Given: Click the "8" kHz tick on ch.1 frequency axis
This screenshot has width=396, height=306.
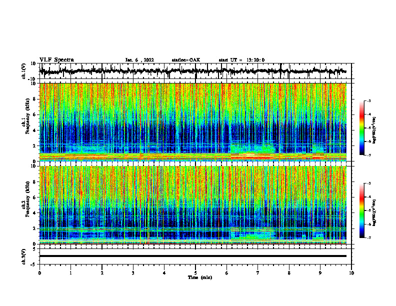Looking at the screenshot, I should tap(35, 99).
